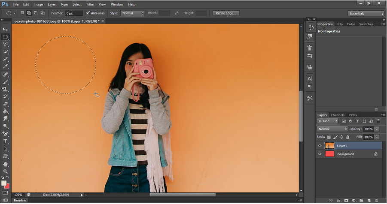Select the Clone Stamp tool

[x=5, y=89]
